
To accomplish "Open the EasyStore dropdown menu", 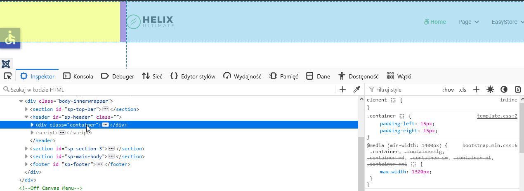I will [507, 22].
